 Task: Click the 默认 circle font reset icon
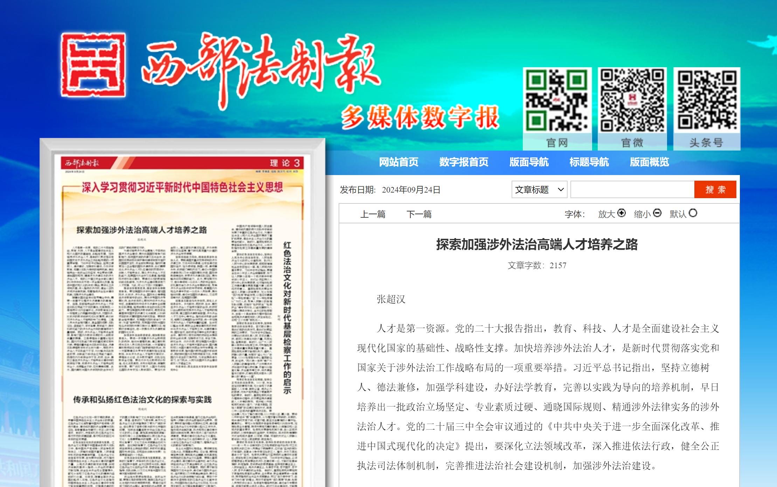693,213
